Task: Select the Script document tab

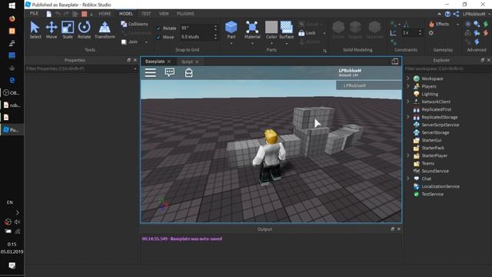Action: (x=187, y=62)
